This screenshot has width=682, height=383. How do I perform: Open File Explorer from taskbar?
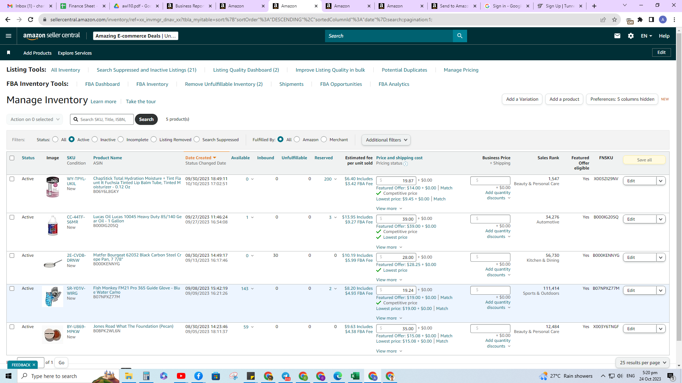(x=129, y=376)
